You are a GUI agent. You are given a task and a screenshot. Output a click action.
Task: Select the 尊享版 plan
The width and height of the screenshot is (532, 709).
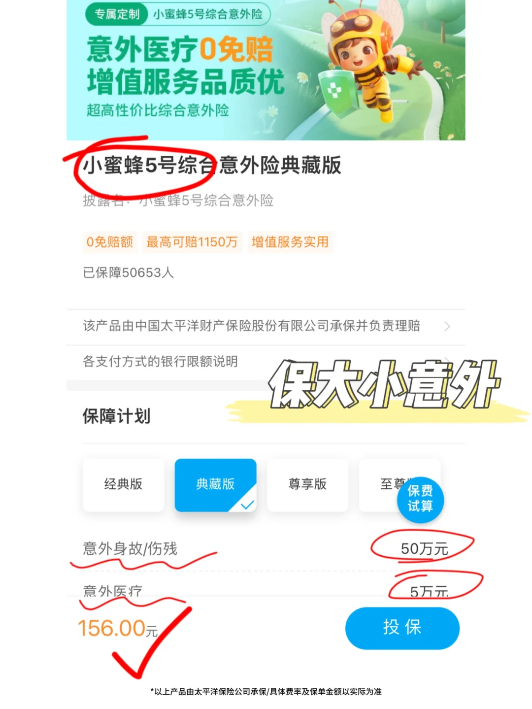coord(307,485)
